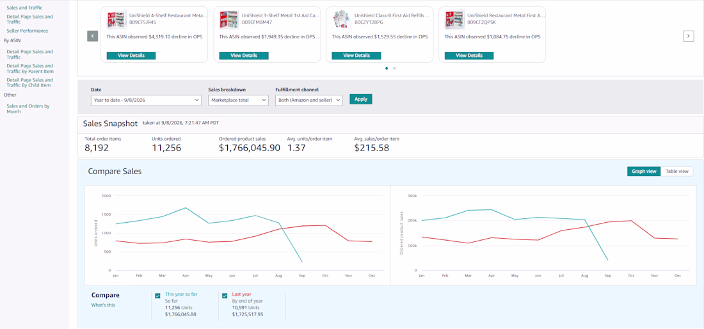Open Detail Page Sales and Traffic By Parent Item
704x329 pixels.
[29, 68]
